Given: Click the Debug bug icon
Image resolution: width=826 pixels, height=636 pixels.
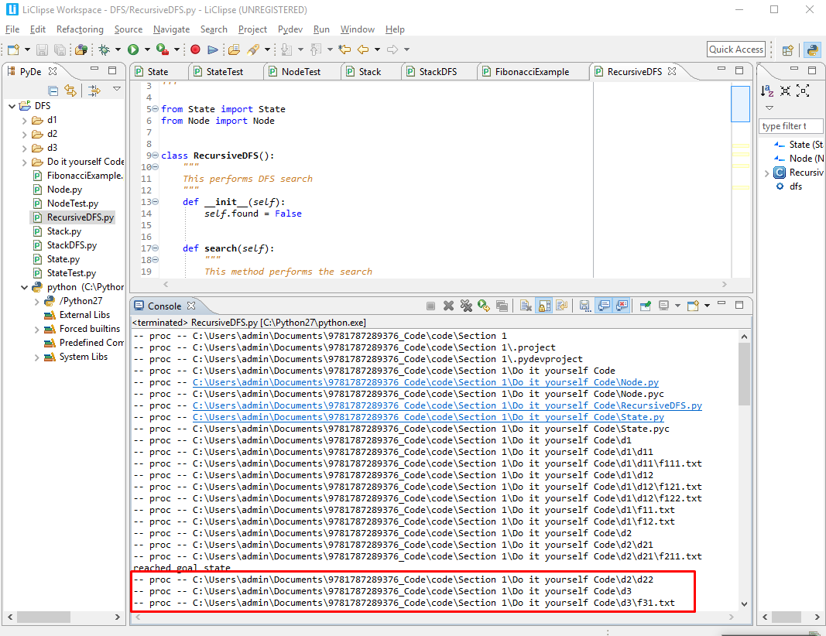Looking at the screenshot, I should point(105,50).
